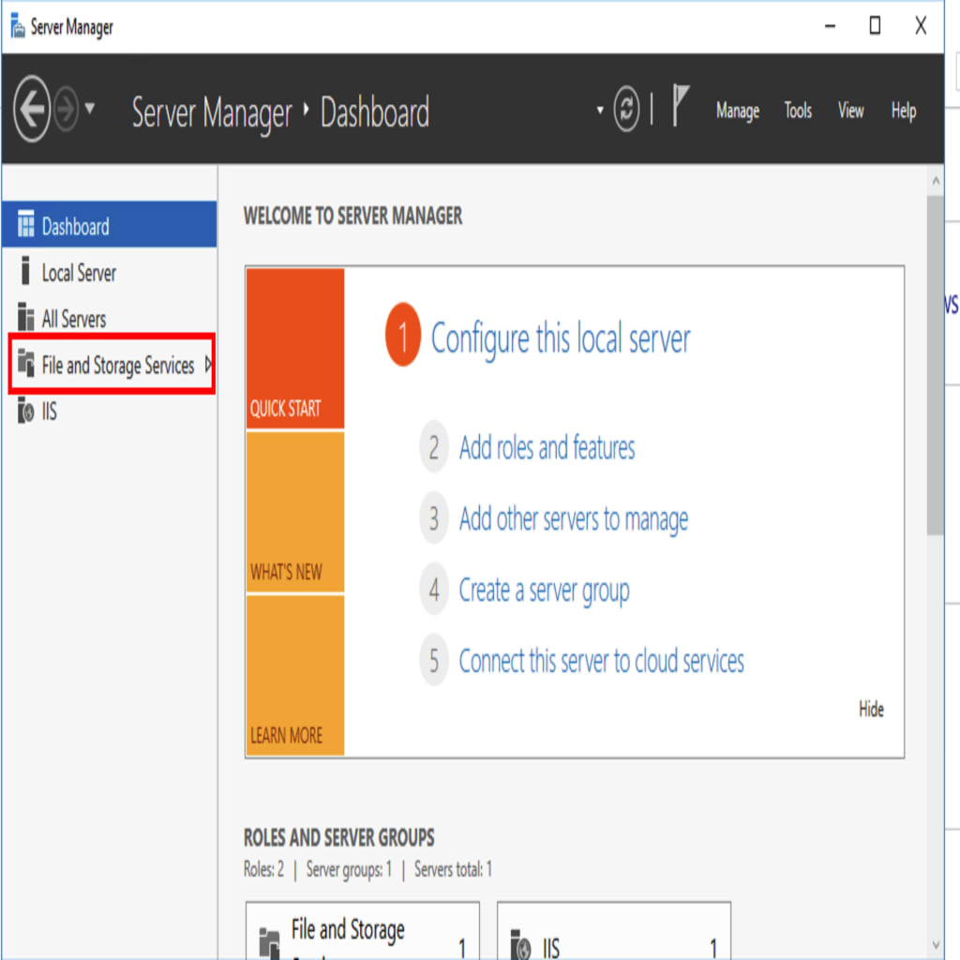Click the Local Server icon in sidebar

[25, 271]
